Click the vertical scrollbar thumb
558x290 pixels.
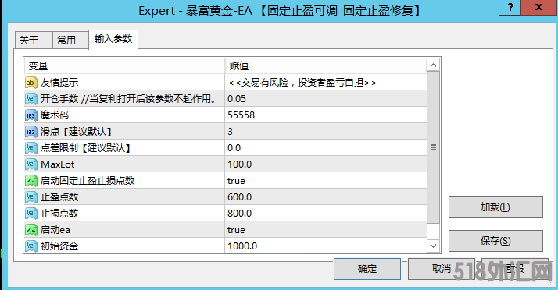click(x=433, y=147)
